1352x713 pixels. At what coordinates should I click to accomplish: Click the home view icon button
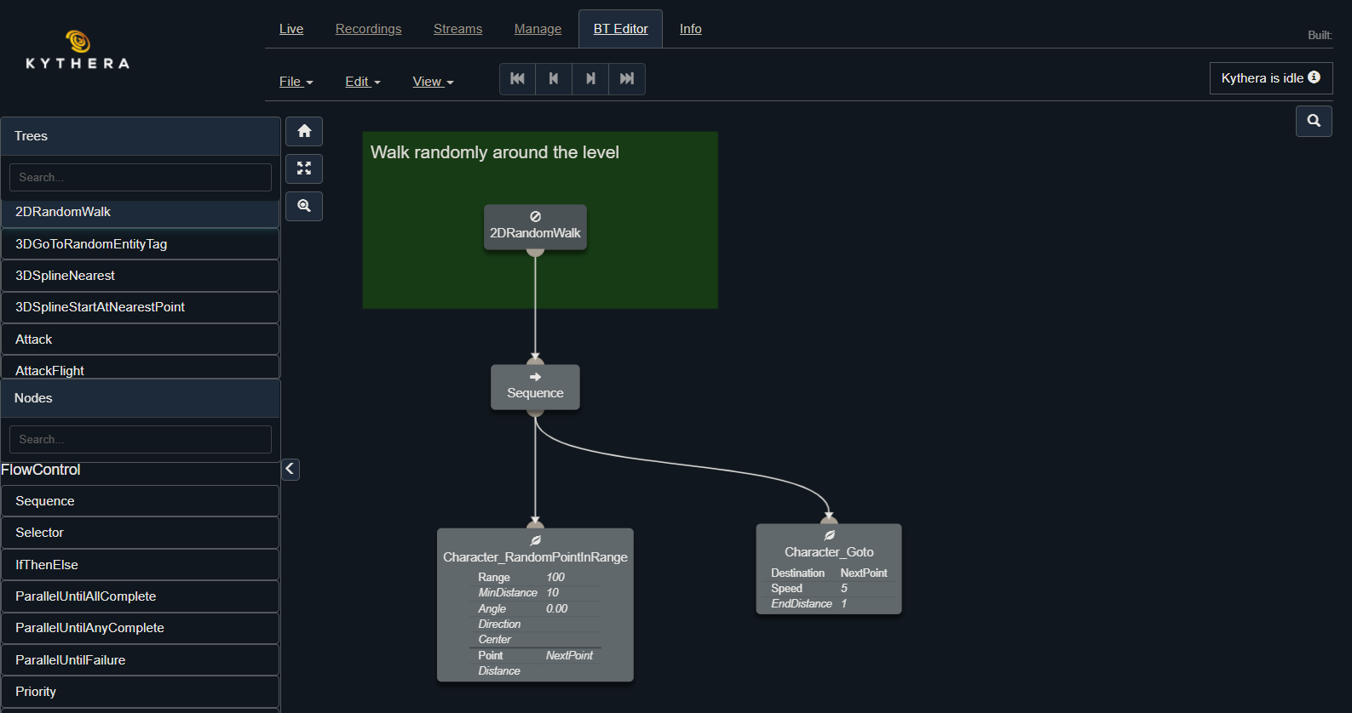304,132
